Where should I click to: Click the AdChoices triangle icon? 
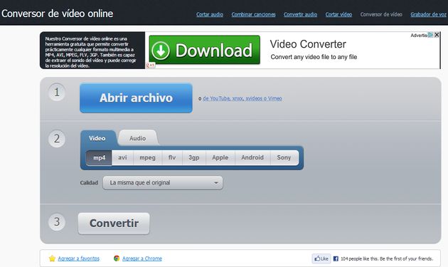[x=430, y=35]
